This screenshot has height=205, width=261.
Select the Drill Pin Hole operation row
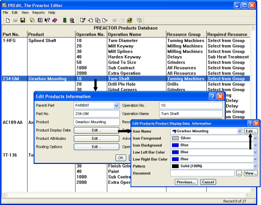point(122,84)
